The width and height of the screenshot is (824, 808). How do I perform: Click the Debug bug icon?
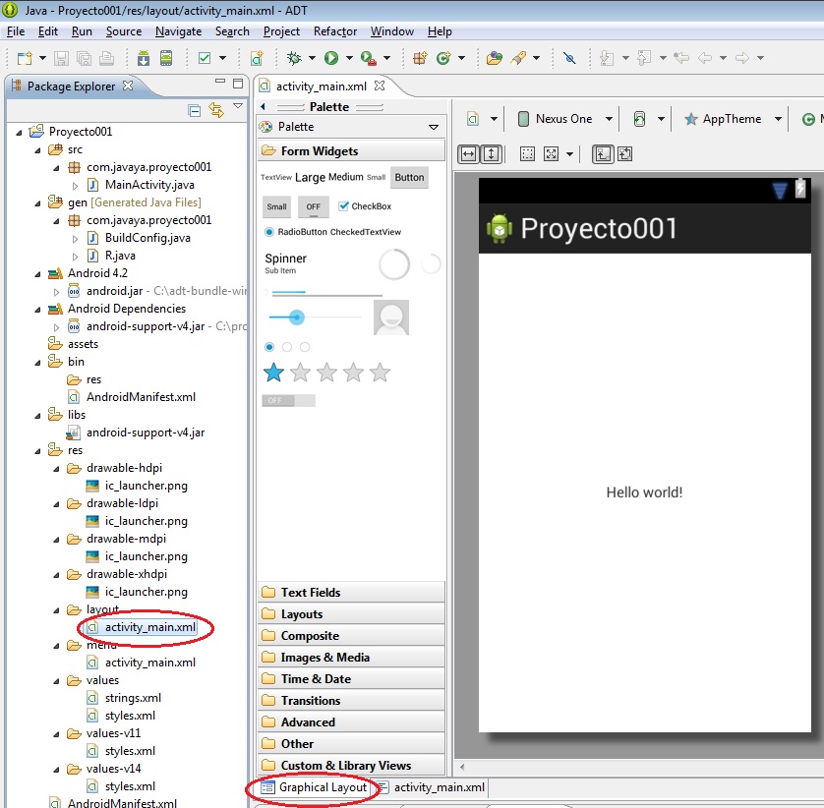(294, 58)
